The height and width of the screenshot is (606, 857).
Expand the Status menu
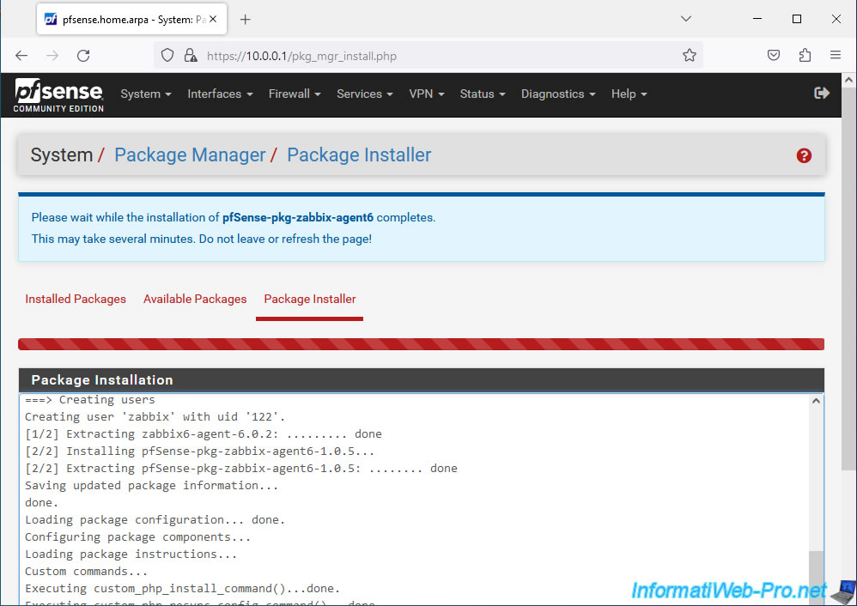tap(482, 94)
